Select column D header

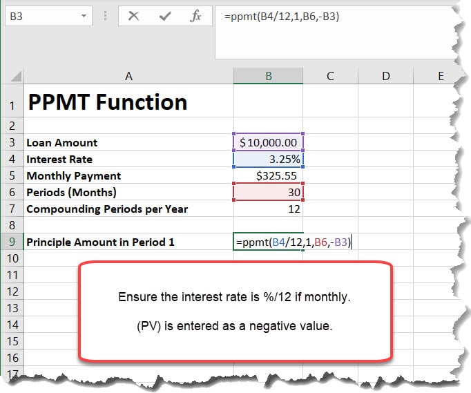385,76
